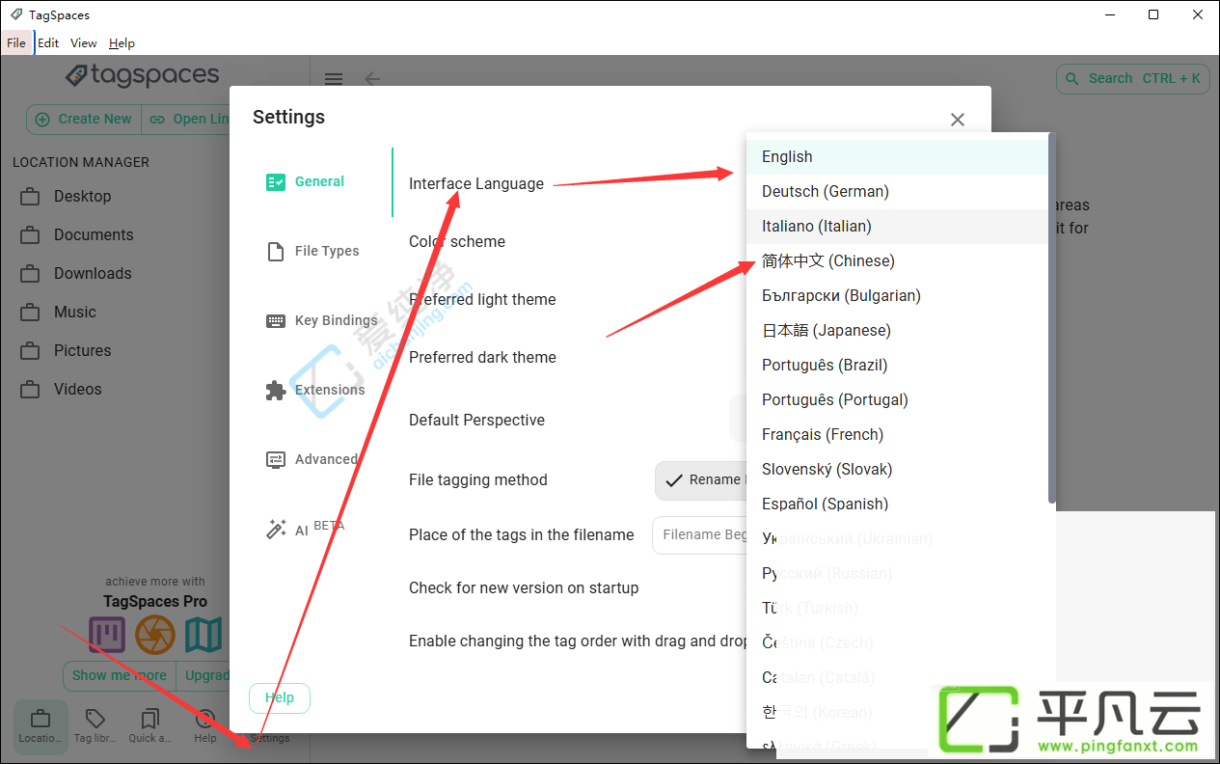The height and width of the screenshot is (764, 1220).
Task: Open the Quick access bottom tab
Action: coord(149,726)
